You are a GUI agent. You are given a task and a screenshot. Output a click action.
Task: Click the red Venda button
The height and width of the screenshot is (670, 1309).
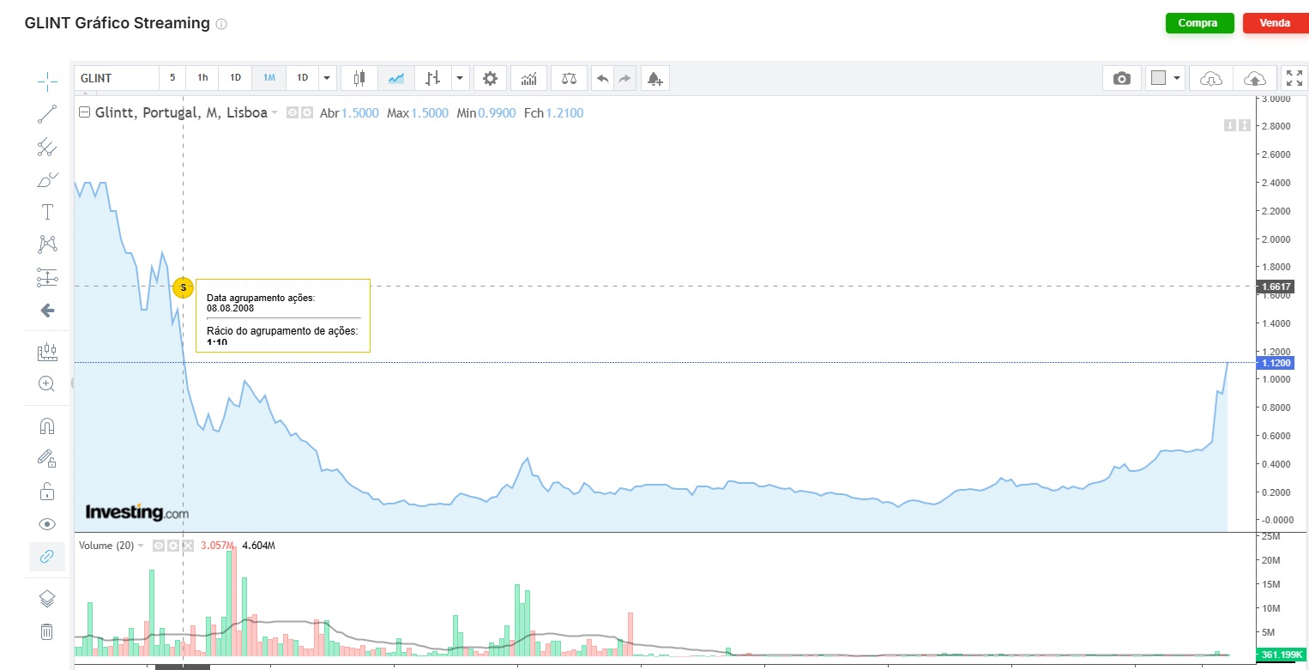pos(1275,23)
